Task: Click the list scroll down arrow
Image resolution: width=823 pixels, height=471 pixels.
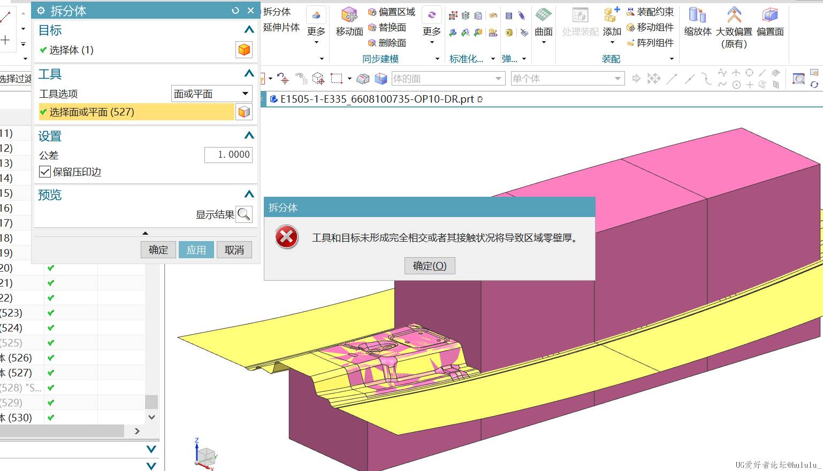Action: tap(151, 417)
